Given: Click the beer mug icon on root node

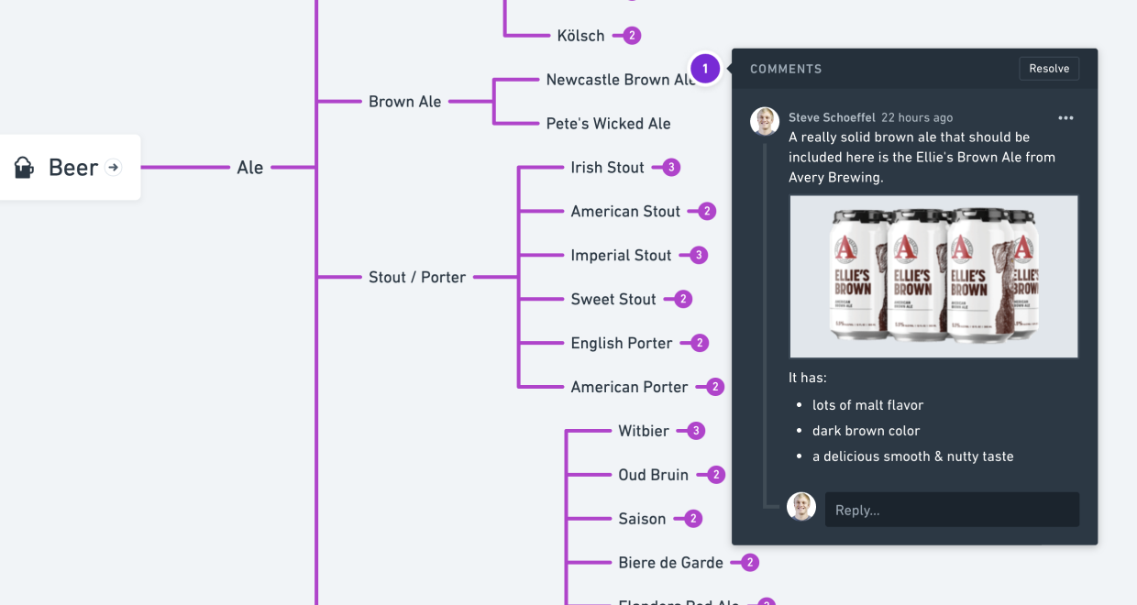Looking at the screenshot, I should tap(24, 168).
